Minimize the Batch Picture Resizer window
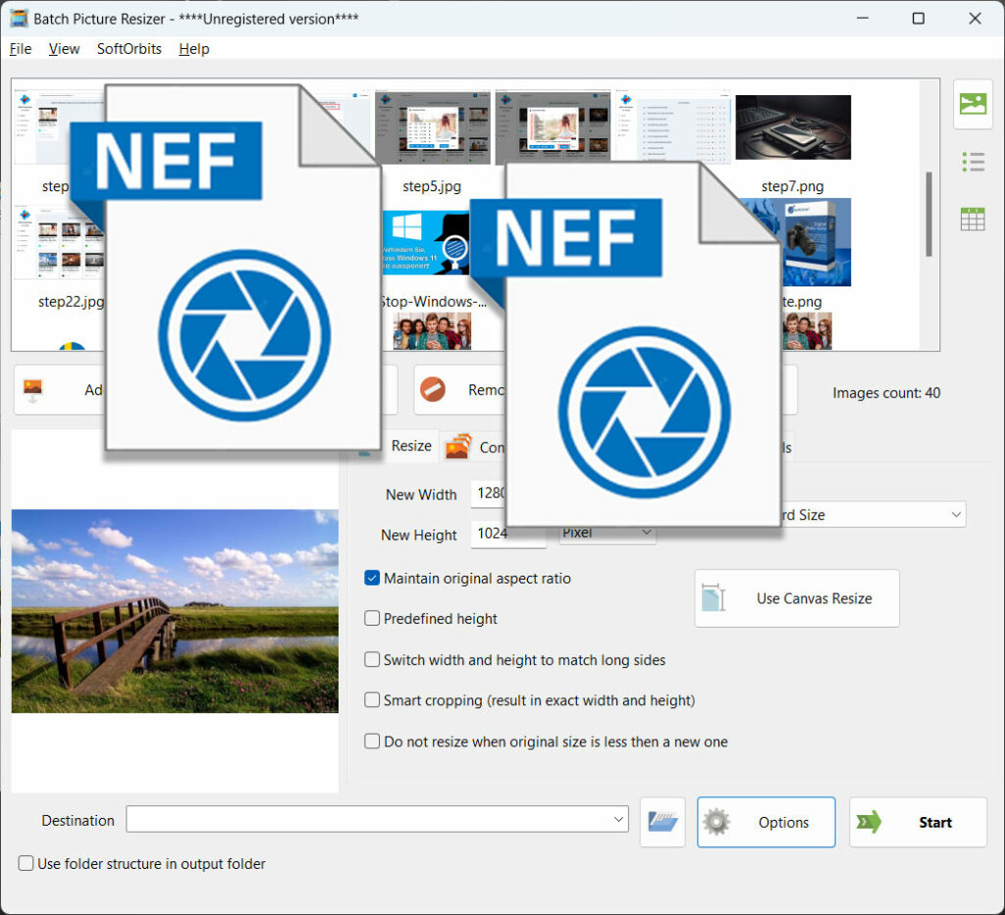The height and width of the screenshot is (915, 1005). [x=862, y=19]
